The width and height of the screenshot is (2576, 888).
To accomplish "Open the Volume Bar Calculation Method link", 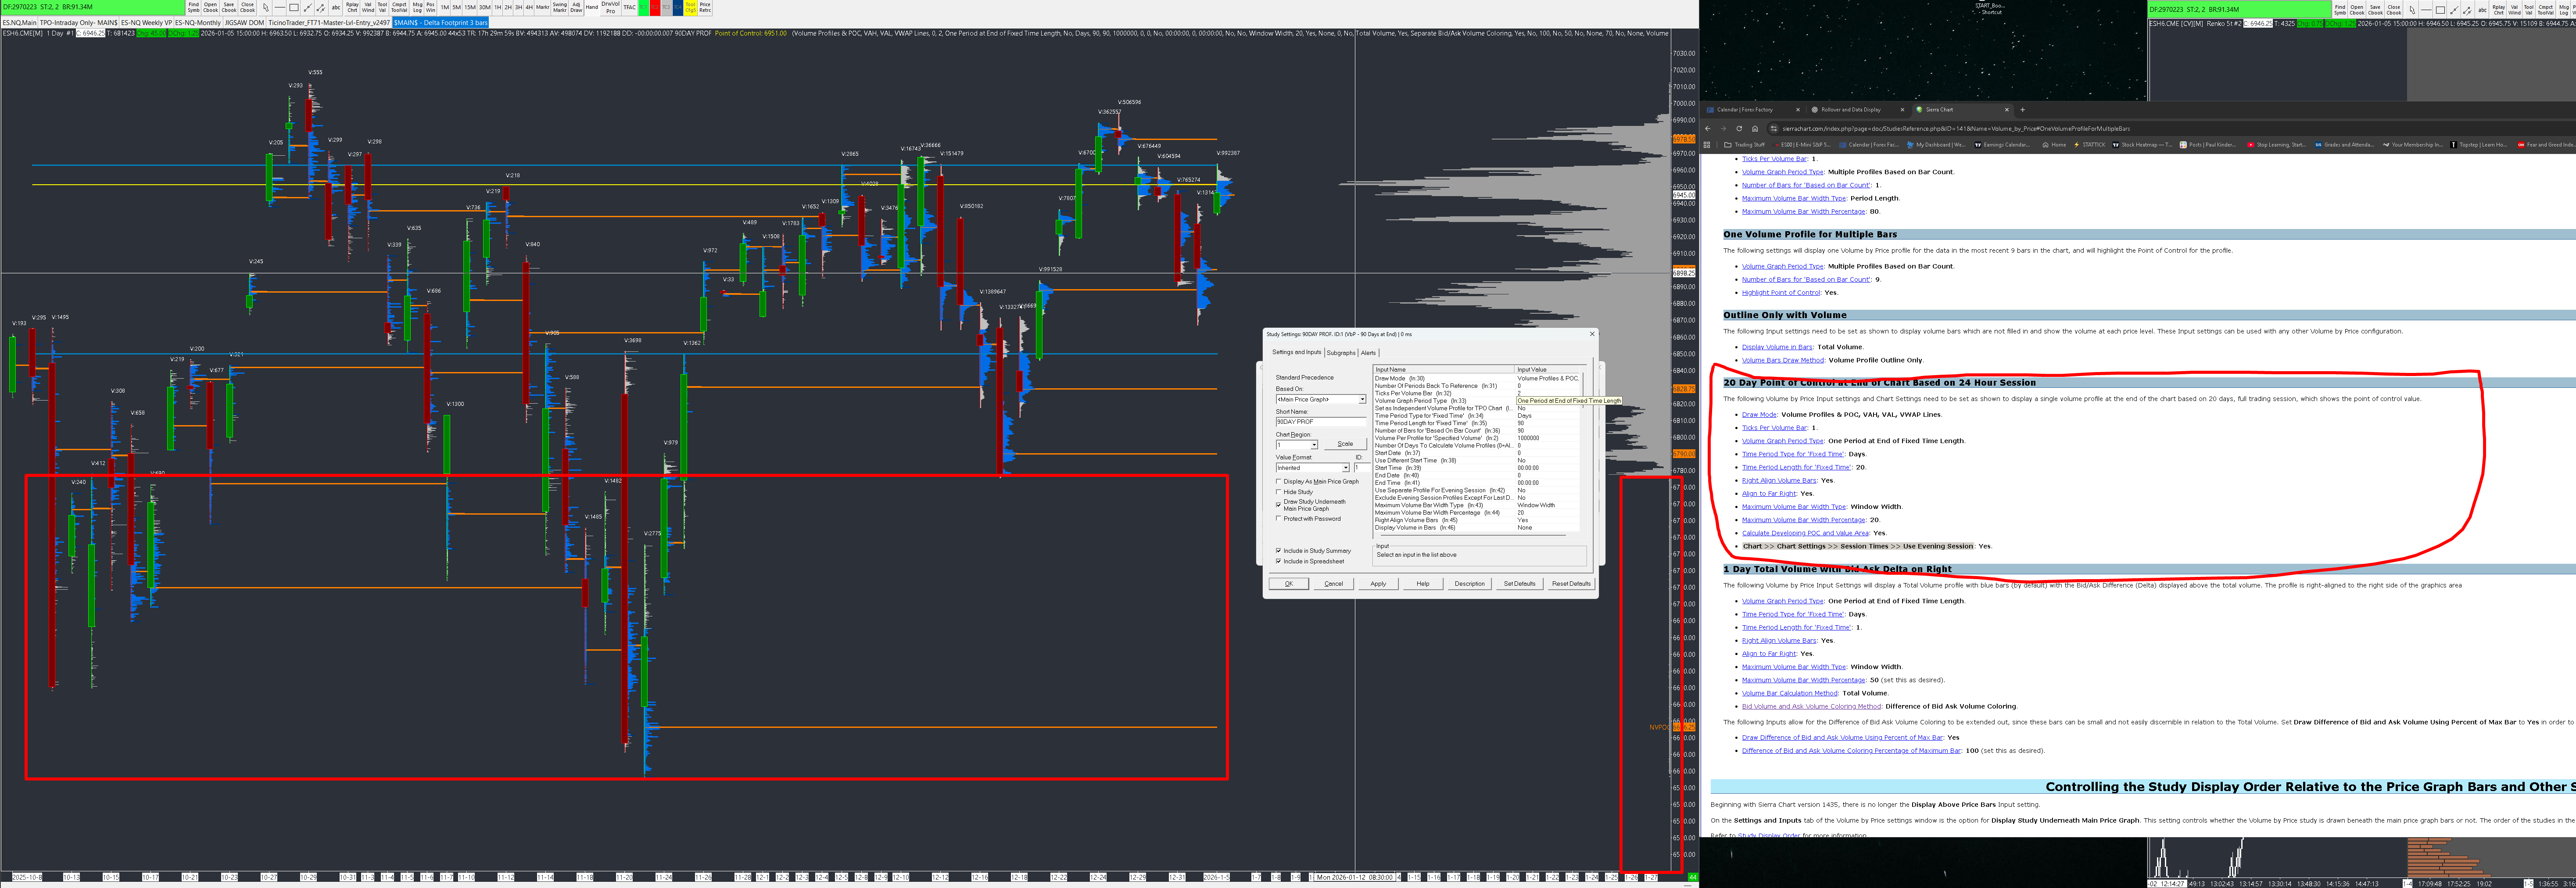I will coord(1790,693).
